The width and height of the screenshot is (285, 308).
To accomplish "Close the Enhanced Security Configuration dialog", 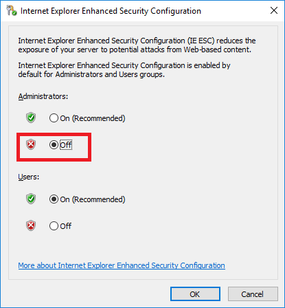I will (x=274, y=10).
